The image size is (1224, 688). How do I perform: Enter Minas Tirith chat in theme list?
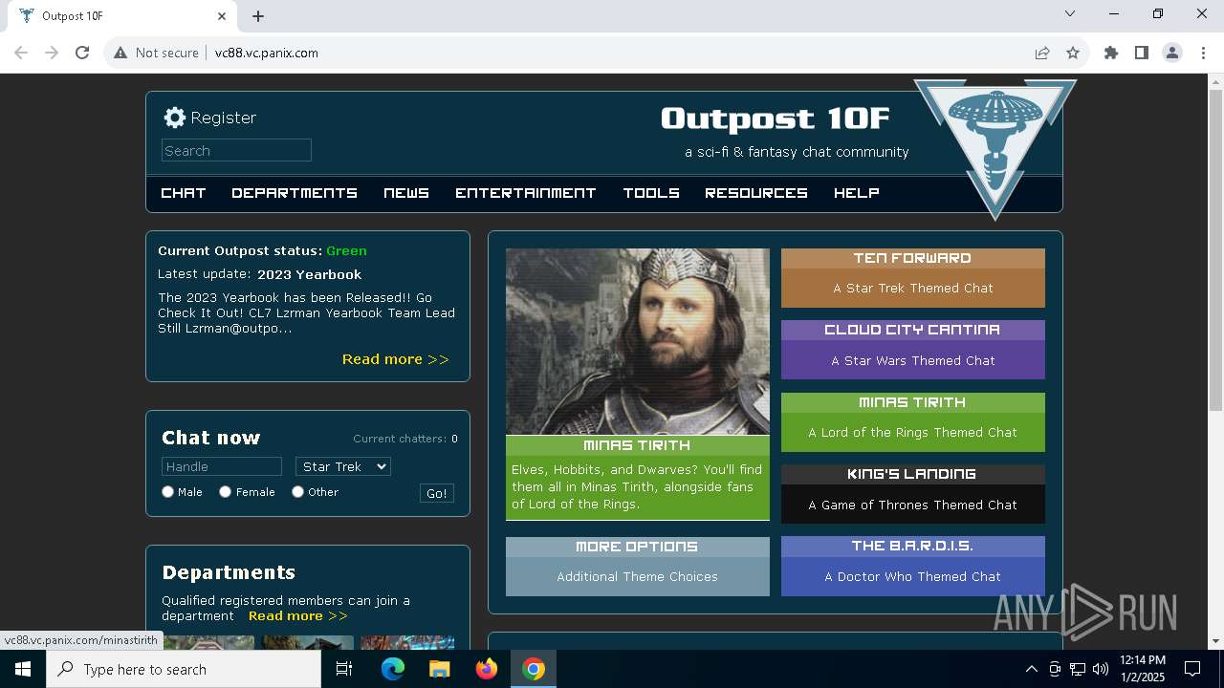coord(913,422)
